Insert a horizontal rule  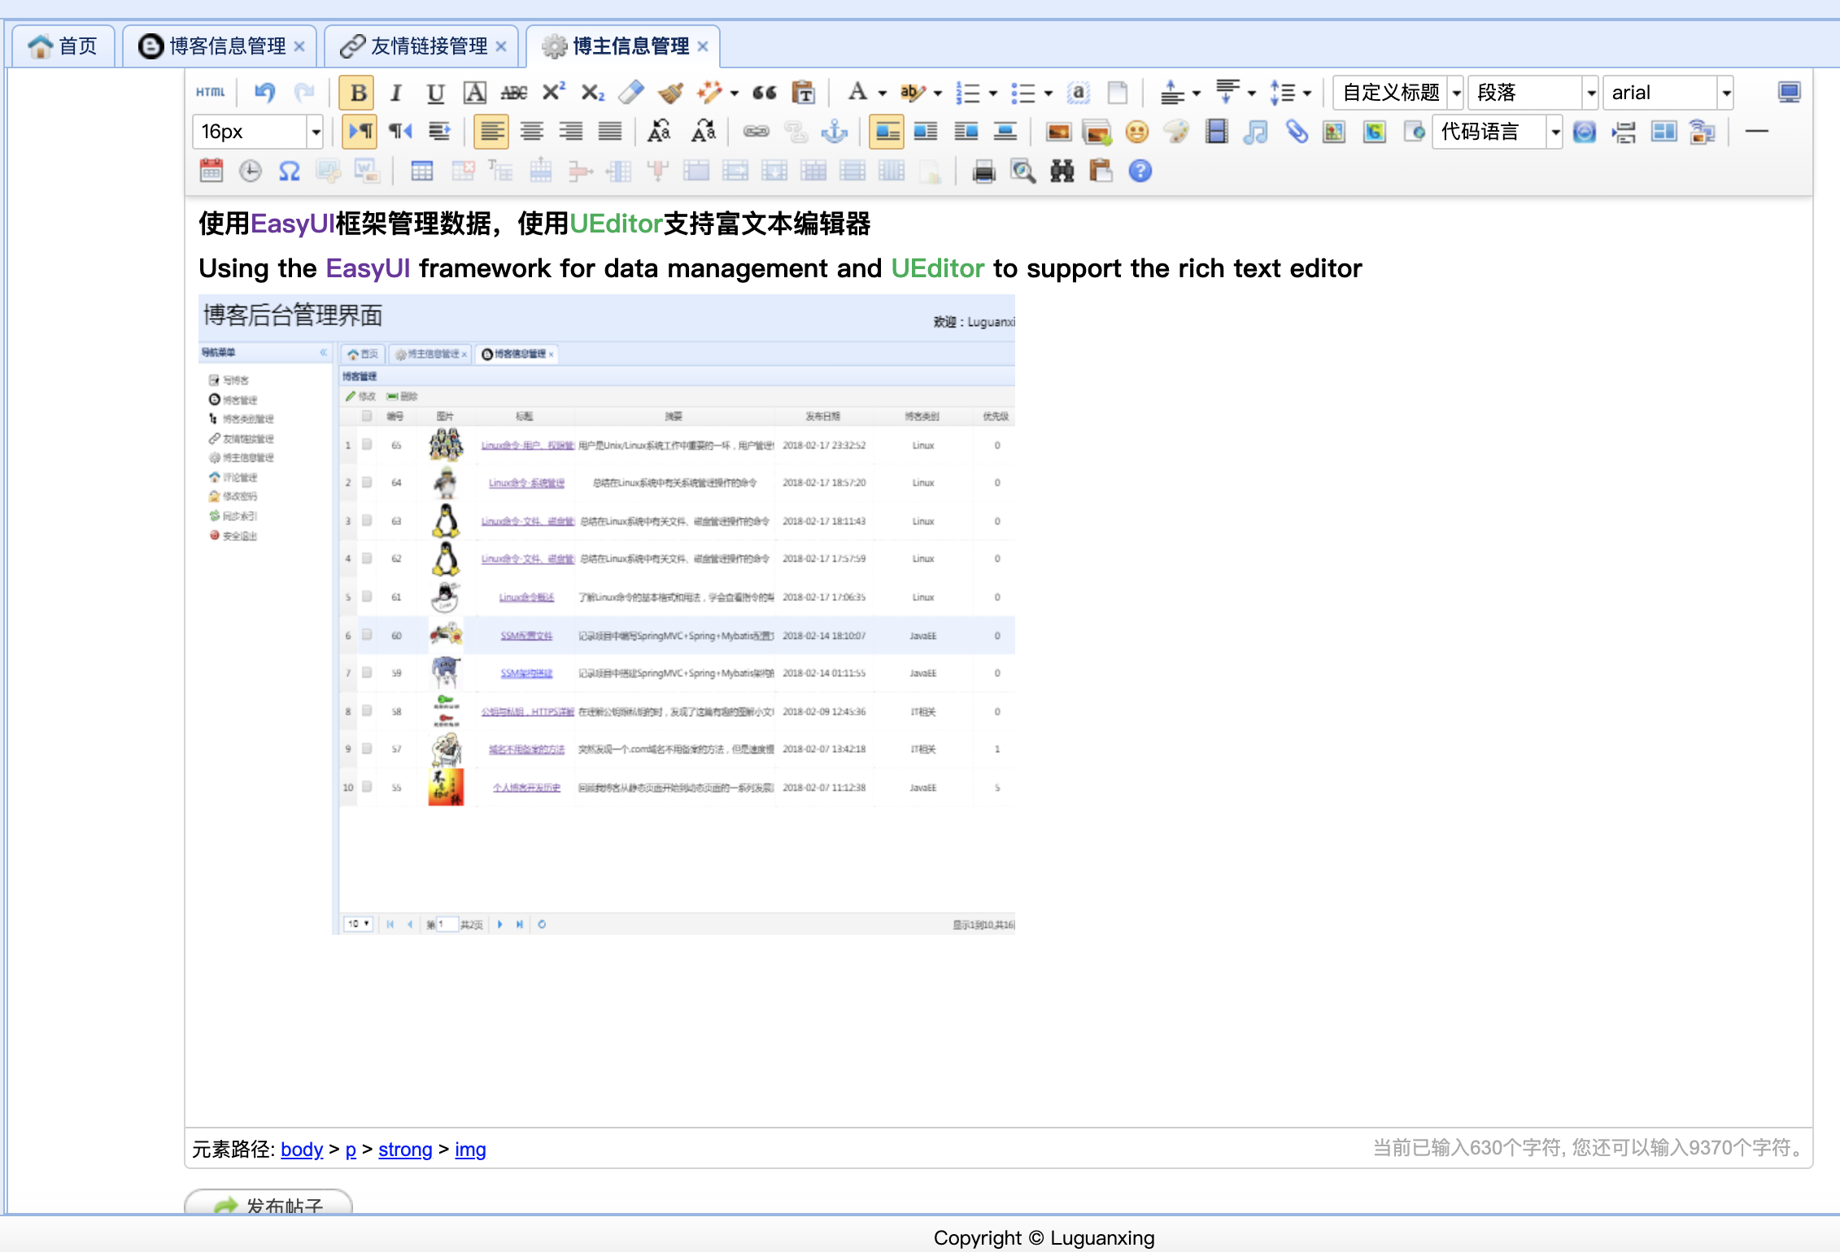(x=1757, y=132)
